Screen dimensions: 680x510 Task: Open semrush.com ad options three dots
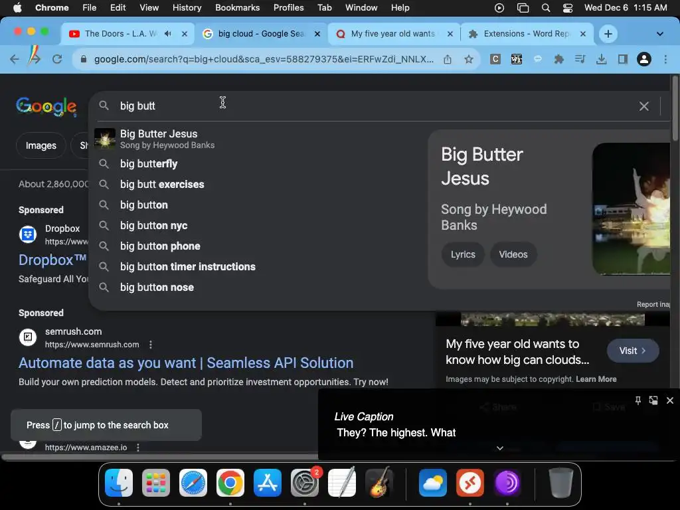coord(151,345)
